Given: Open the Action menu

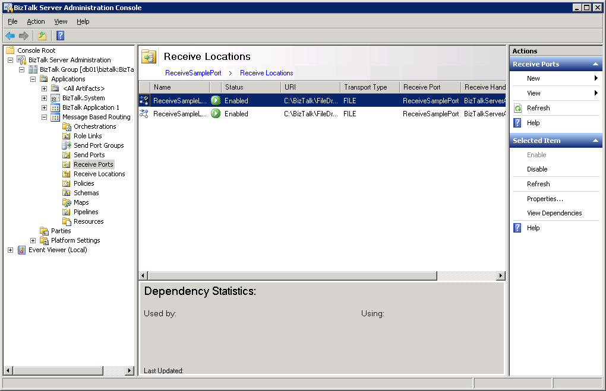Looking at the screenshot, I should pos(36,21).
